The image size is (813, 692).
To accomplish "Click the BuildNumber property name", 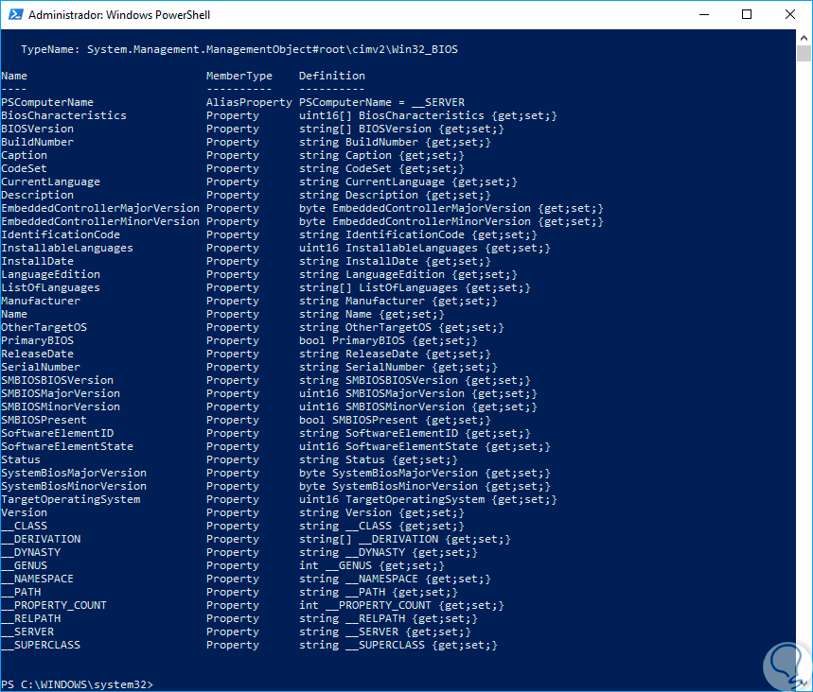I will pyautogui.click(x=37, y=142).
